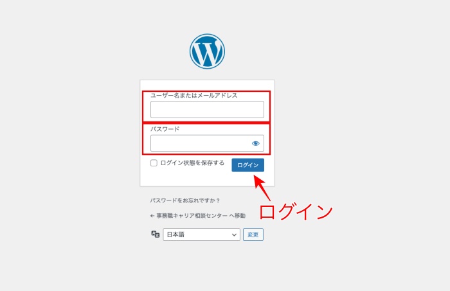This screenshot has height=291, width=450.
Task: Click the chevron on the language selector
Action: (x=234, y=235)
